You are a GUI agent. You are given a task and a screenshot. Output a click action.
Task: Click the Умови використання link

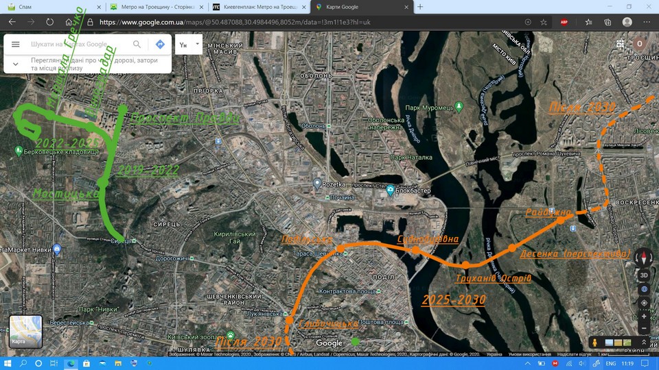[529, 354]
